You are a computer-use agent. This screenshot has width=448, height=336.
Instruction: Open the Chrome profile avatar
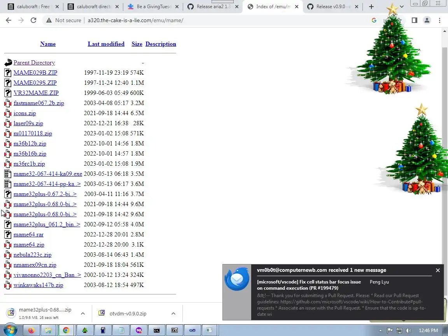click(427, 20)
